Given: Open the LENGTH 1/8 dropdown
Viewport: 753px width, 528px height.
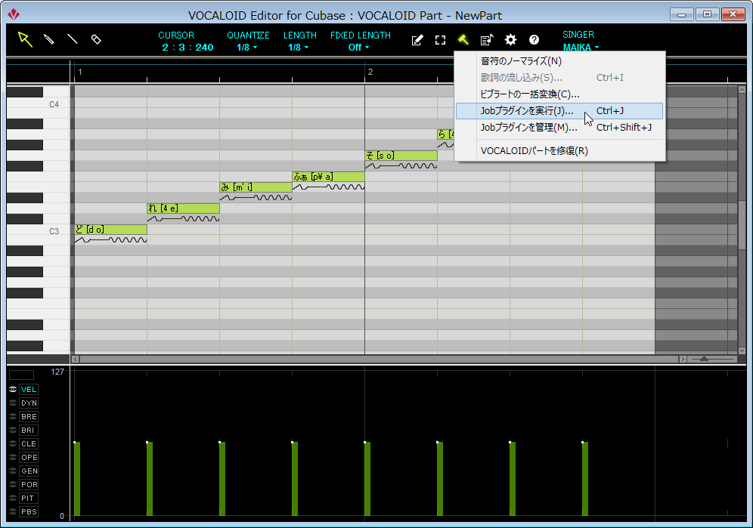Looking at the screenshot, I should (x=298, y=48).
